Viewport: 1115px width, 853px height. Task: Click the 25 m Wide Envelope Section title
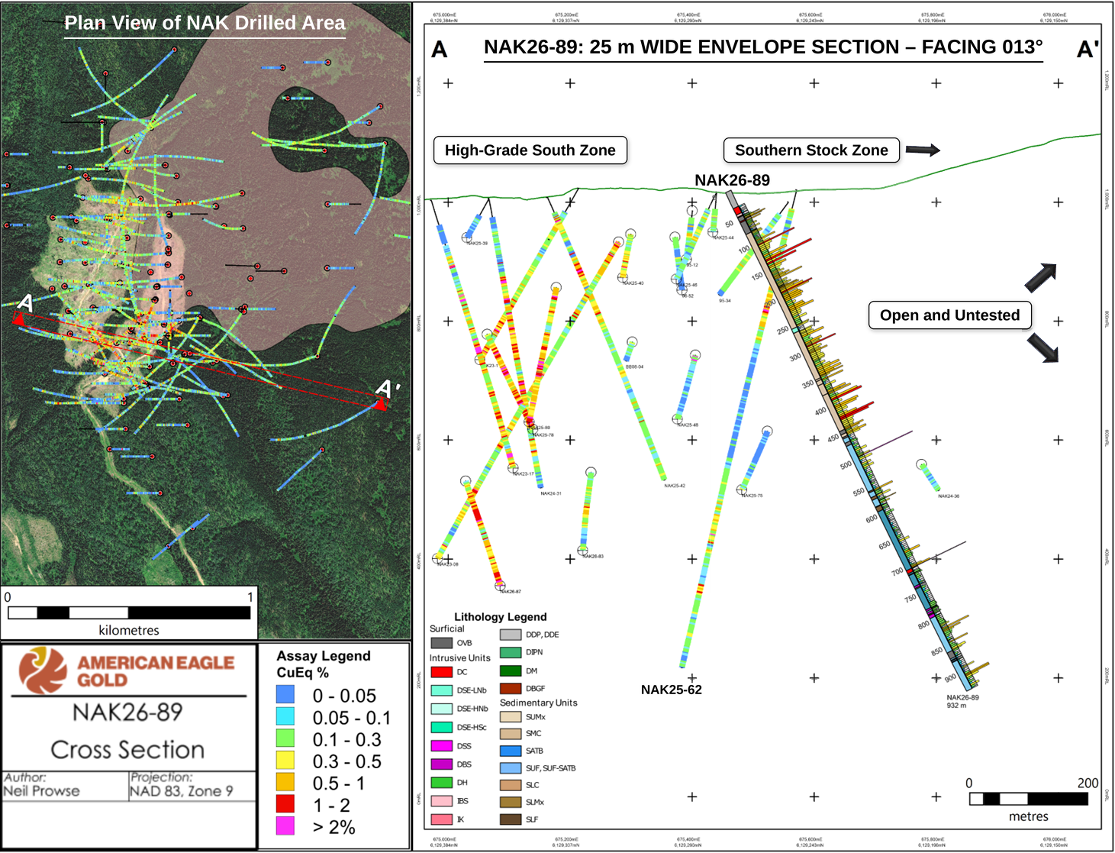763,47
